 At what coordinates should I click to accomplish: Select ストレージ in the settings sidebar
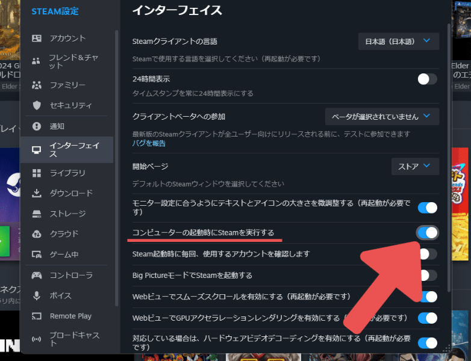tap(67, 214)
